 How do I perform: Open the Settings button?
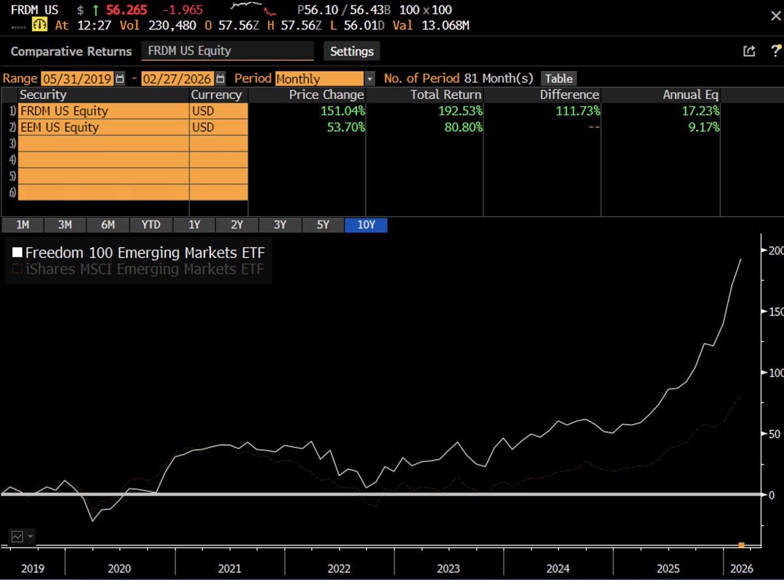point(351,51)
